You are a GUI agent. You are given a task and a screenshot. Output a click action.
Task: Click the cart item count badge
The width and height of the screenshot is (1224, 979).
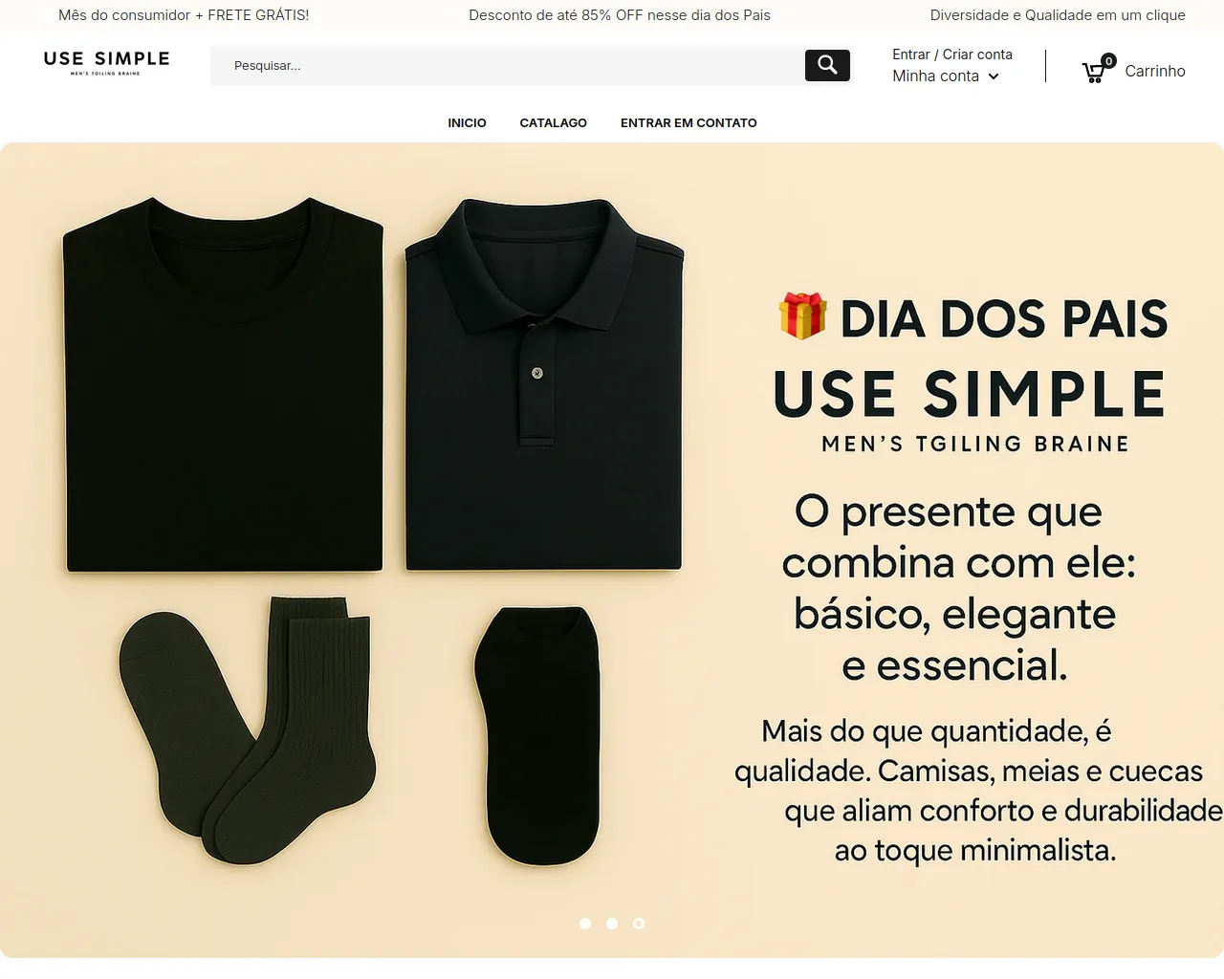pos(1108,60)
